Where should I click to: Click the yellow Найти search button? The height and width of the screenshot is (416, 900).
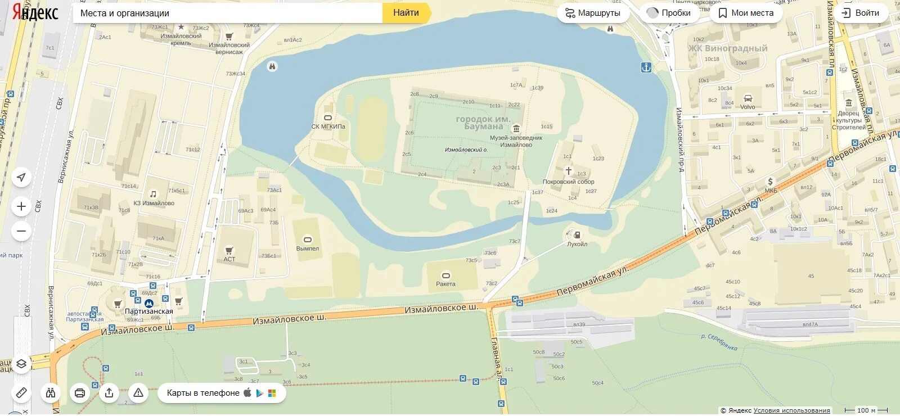tap(406, 13)
